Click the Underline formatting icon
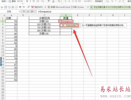This screenshot has width=131, height=100. point(34,1)
